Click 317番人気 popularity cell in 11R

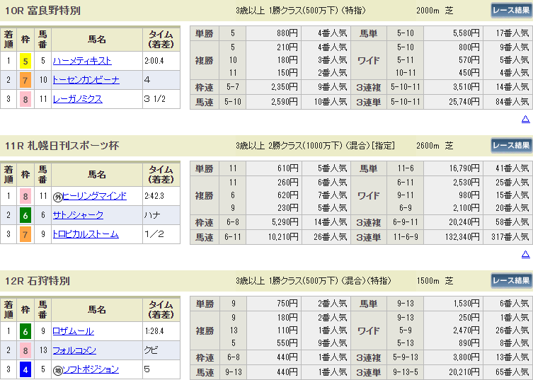(510, 237)
